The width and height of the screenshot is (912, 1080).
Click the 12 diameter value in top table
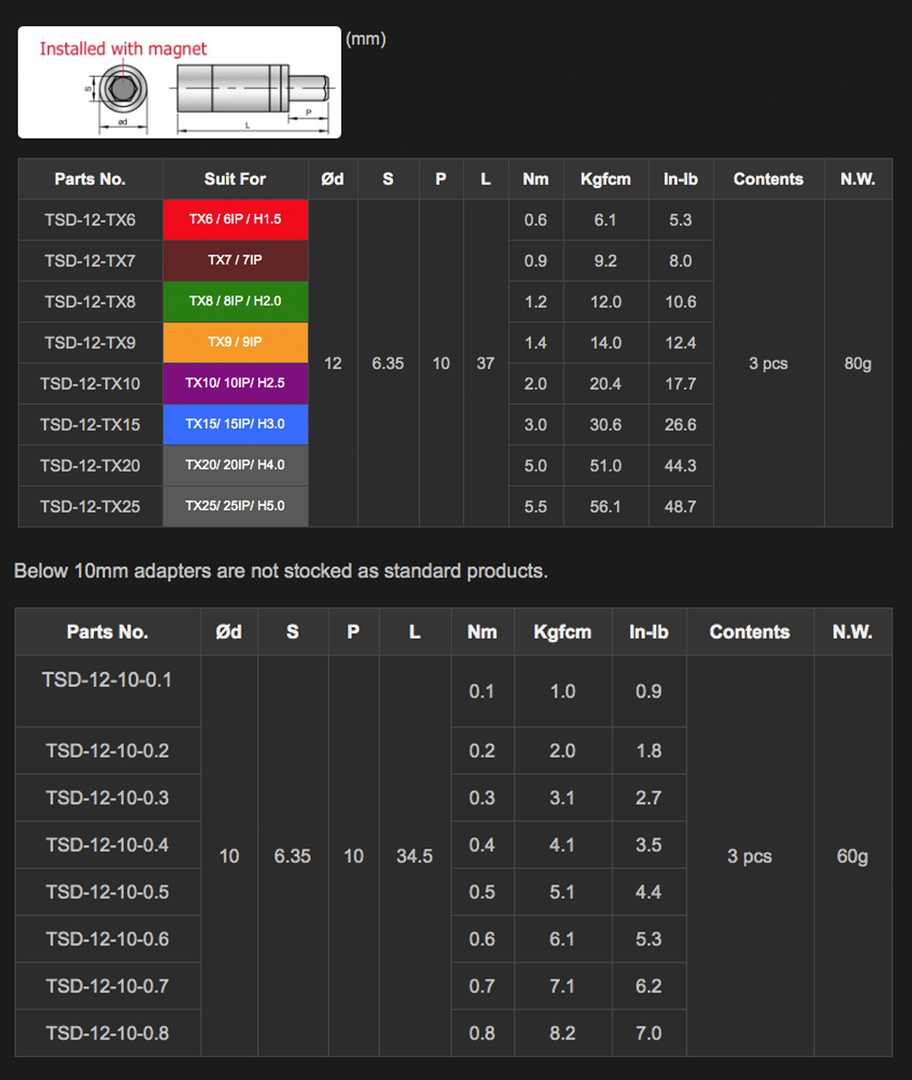pyautogui.click(x=333, y=364)
